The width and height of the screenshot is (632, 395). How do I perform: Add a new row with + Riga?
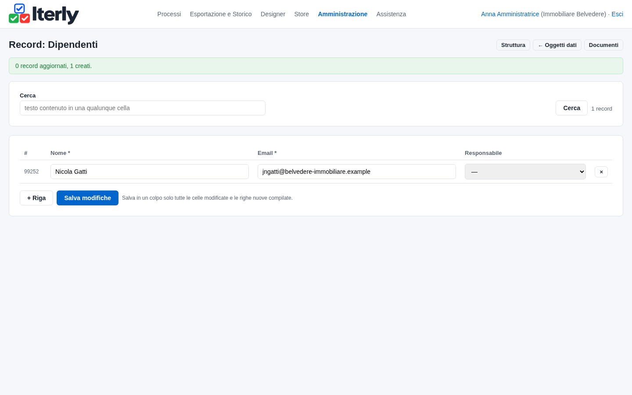coord(36,198)
